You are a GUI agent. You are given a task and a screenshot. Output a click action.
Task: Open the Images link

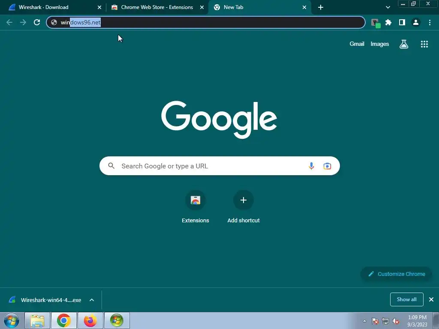click(380, 44)
